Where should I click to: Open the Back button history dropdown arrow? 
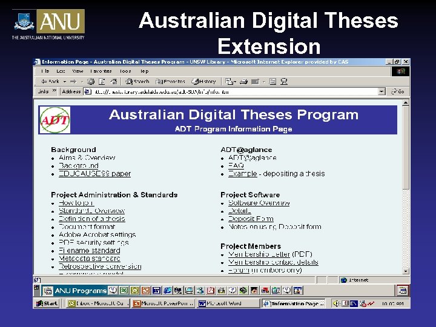coord(65,82)
